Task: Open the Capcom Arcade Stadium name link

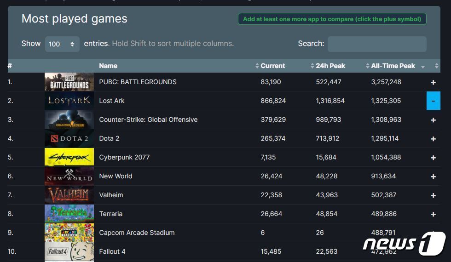Action: (x=137, y=233)
